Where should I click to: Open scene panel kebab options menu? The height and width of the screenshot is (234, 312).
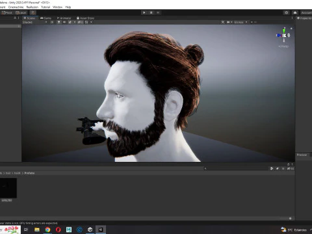pyautogui.click(x=292, y=18)
